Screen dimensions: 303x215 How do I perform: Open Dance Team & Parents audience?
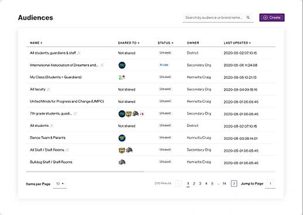pos(47,138)
